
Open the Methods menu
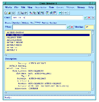click(70, 7)
